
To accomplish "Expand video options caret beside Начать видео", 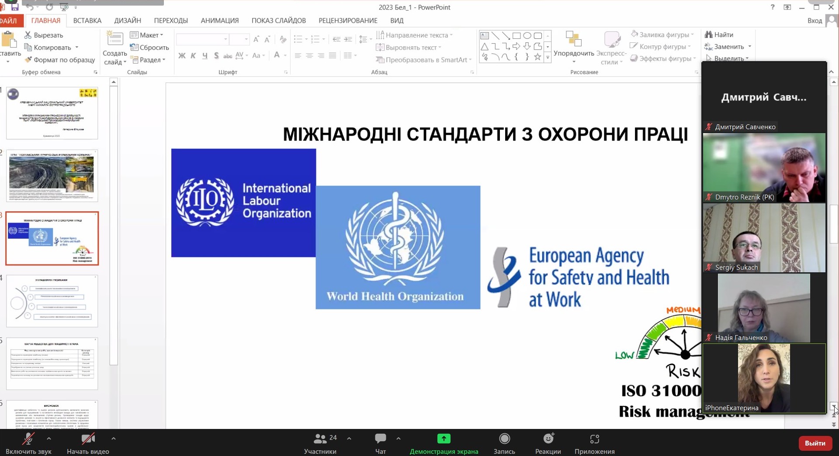I will [114, 439].
